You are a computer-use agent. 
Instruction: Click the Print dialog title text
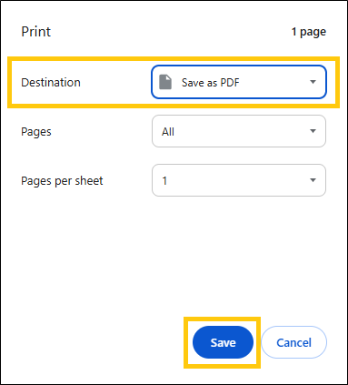35,32
